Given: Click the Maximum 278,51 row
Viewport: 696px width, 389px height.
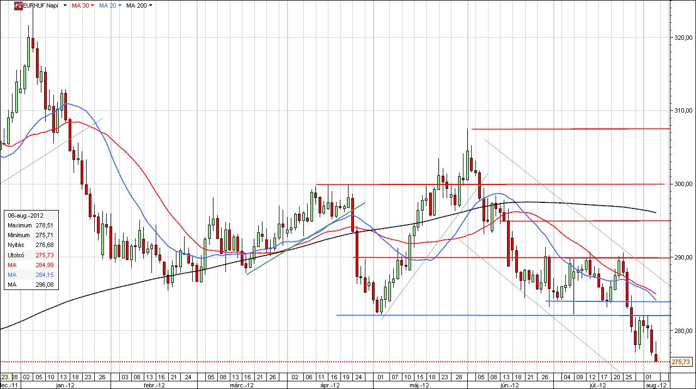Looking at the screenshot, I should [30, 225].
